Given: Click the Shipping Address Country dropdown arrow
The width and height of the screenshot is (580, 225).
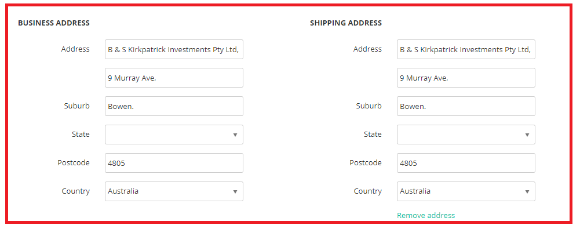Looking at the screenshot, I should (527, 192).
